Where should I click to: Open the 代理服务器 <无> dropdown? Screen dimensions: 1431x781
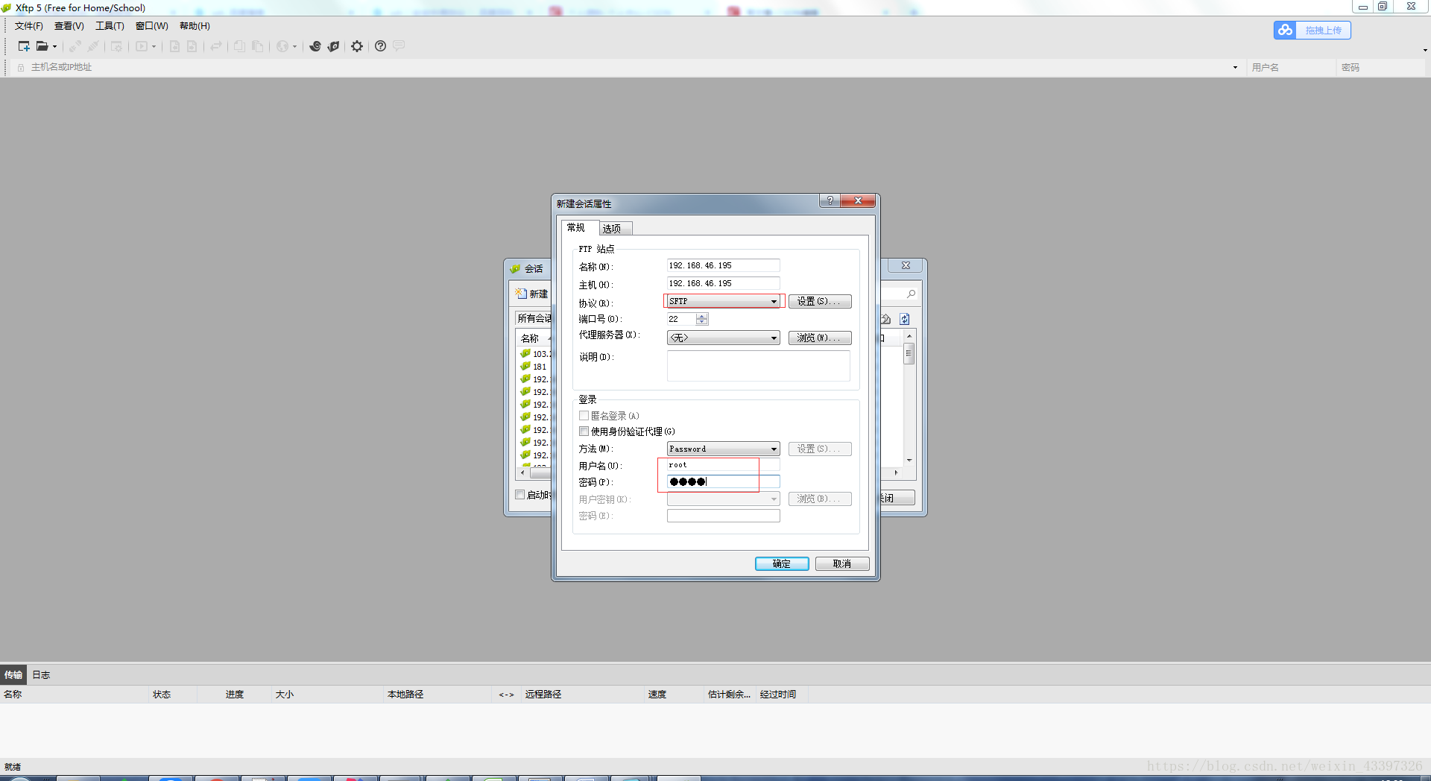(723, 338)
